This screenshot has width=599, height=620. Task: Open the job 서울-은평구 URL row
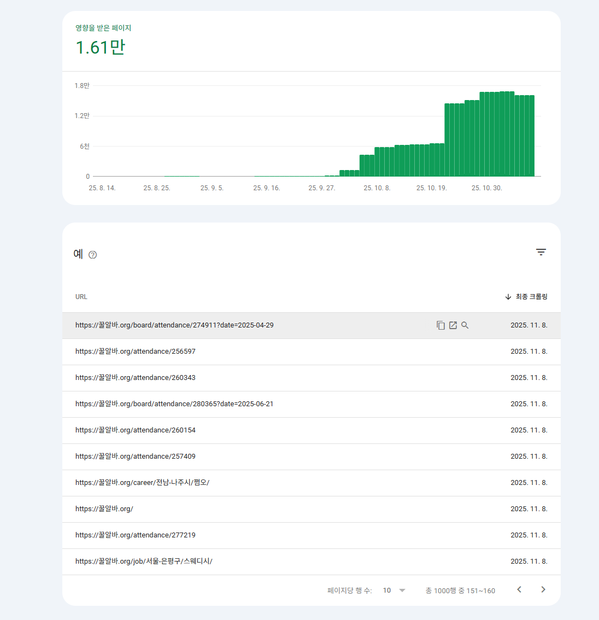[144, 561]
